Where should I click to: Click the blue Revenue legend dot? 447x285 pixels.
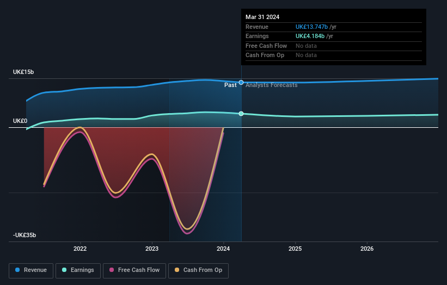coord(17,270)
